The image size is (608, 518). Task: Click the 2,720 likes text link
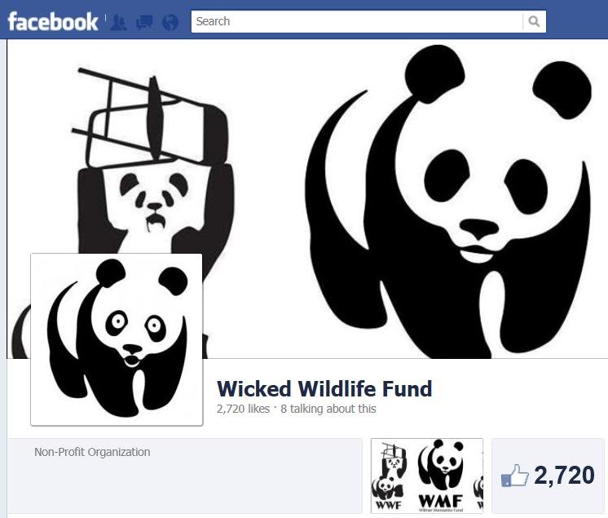[243, 409]
